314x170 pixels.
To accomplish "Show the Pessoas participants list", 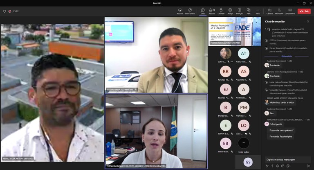I will [212, 11].
